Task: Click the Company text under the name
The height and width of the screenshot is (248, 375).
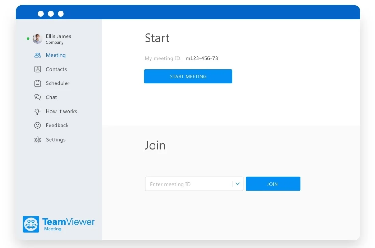Action: [x=55, y=43]
